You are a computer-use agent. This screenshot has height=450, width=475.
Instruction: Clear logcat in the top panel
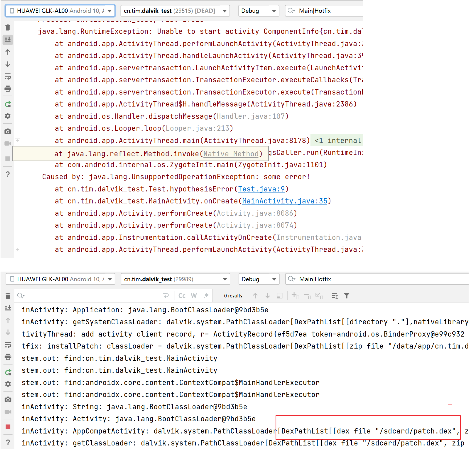(8, 27)
